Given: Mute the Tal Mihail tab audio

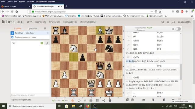Looking at the screenshot, I should [x=59, y=6].
